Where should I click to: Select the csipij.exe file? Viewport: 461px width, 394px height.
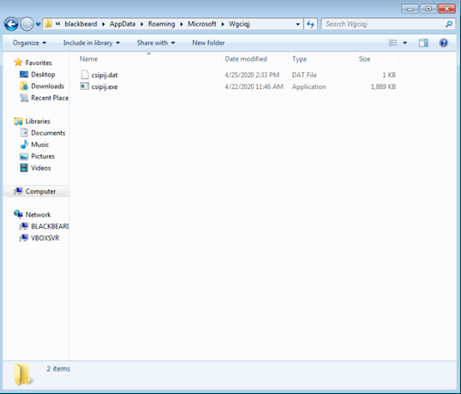click(x=104, y=87)
